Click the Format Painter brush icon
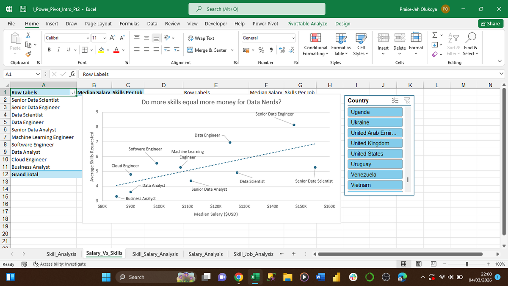508x286 pixels. [28, 53]
